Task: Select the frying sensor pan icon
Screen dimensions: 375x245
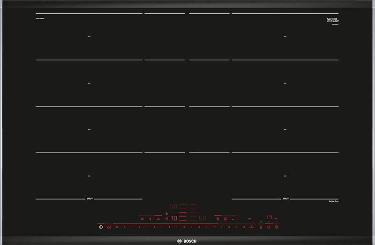Action: 233,218
